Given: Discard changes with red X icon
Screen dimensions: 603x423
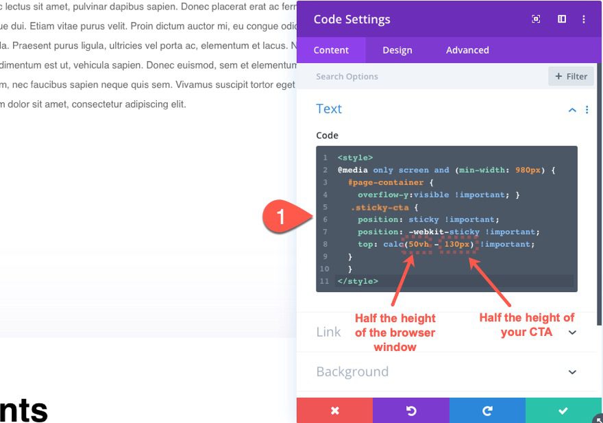Looking at the screenshot, I should [x=334, y=411].
